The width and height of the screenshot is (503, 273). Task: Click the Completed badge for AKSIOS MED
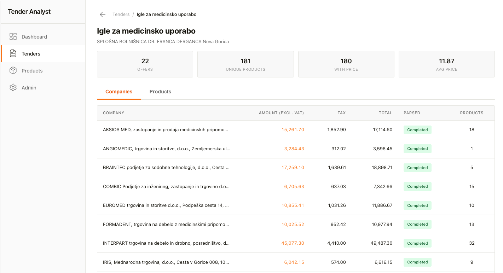pos(417,130)
